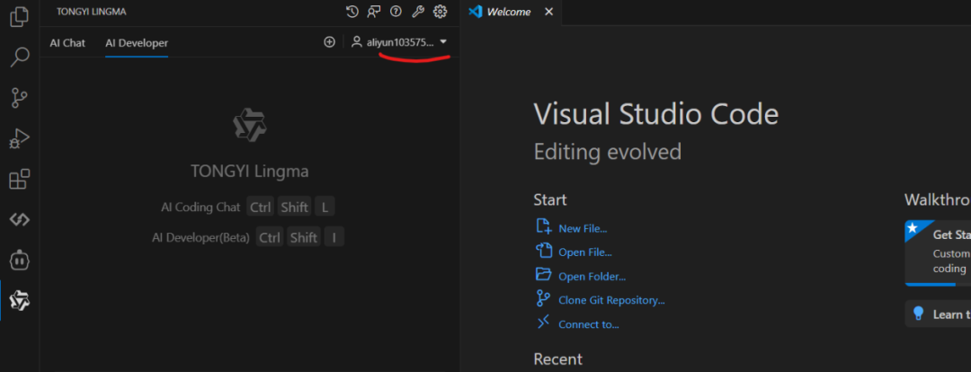Click the Tongyi Lingma center logo
This screenshot has width=971, height=372.
point(250,124)
